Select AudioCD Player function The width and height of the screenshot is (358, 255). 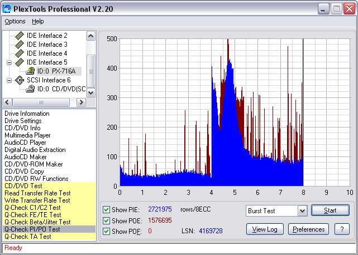pos(25,143)
